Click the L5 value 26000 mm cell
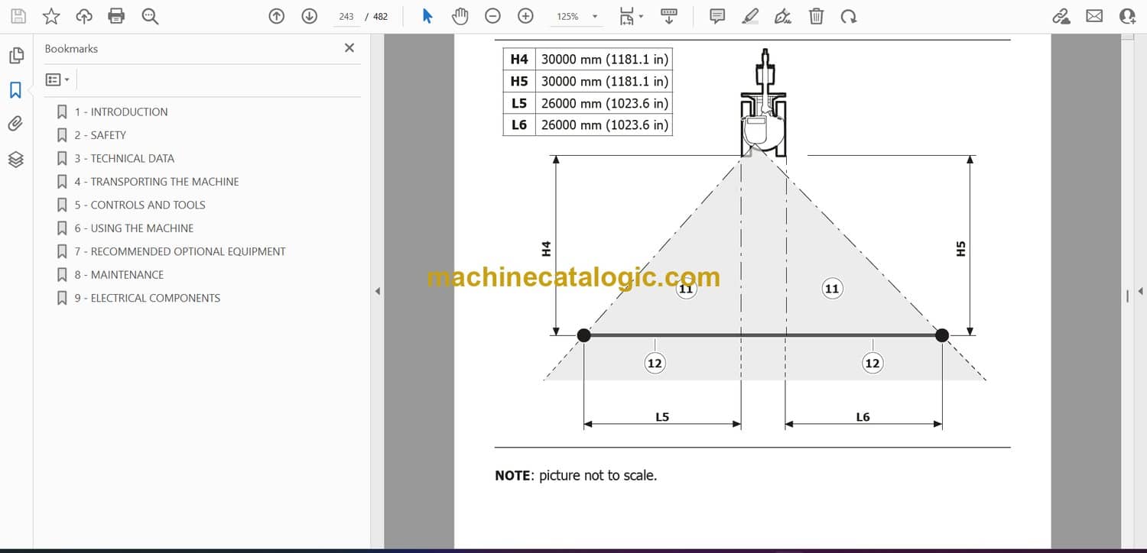1147x553 pixels. pyautogui.click(x=604, y=103)
